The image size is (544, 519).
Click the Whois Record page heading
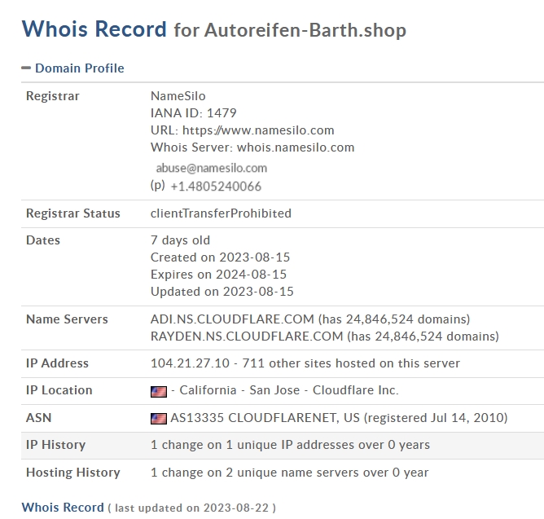(x=94, y=29)
